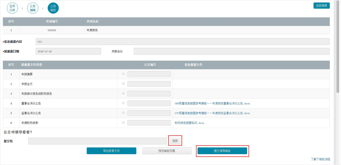Click the 公告编号 column header
Viewport: 341px width, 165px height.
tap(150, 65)
